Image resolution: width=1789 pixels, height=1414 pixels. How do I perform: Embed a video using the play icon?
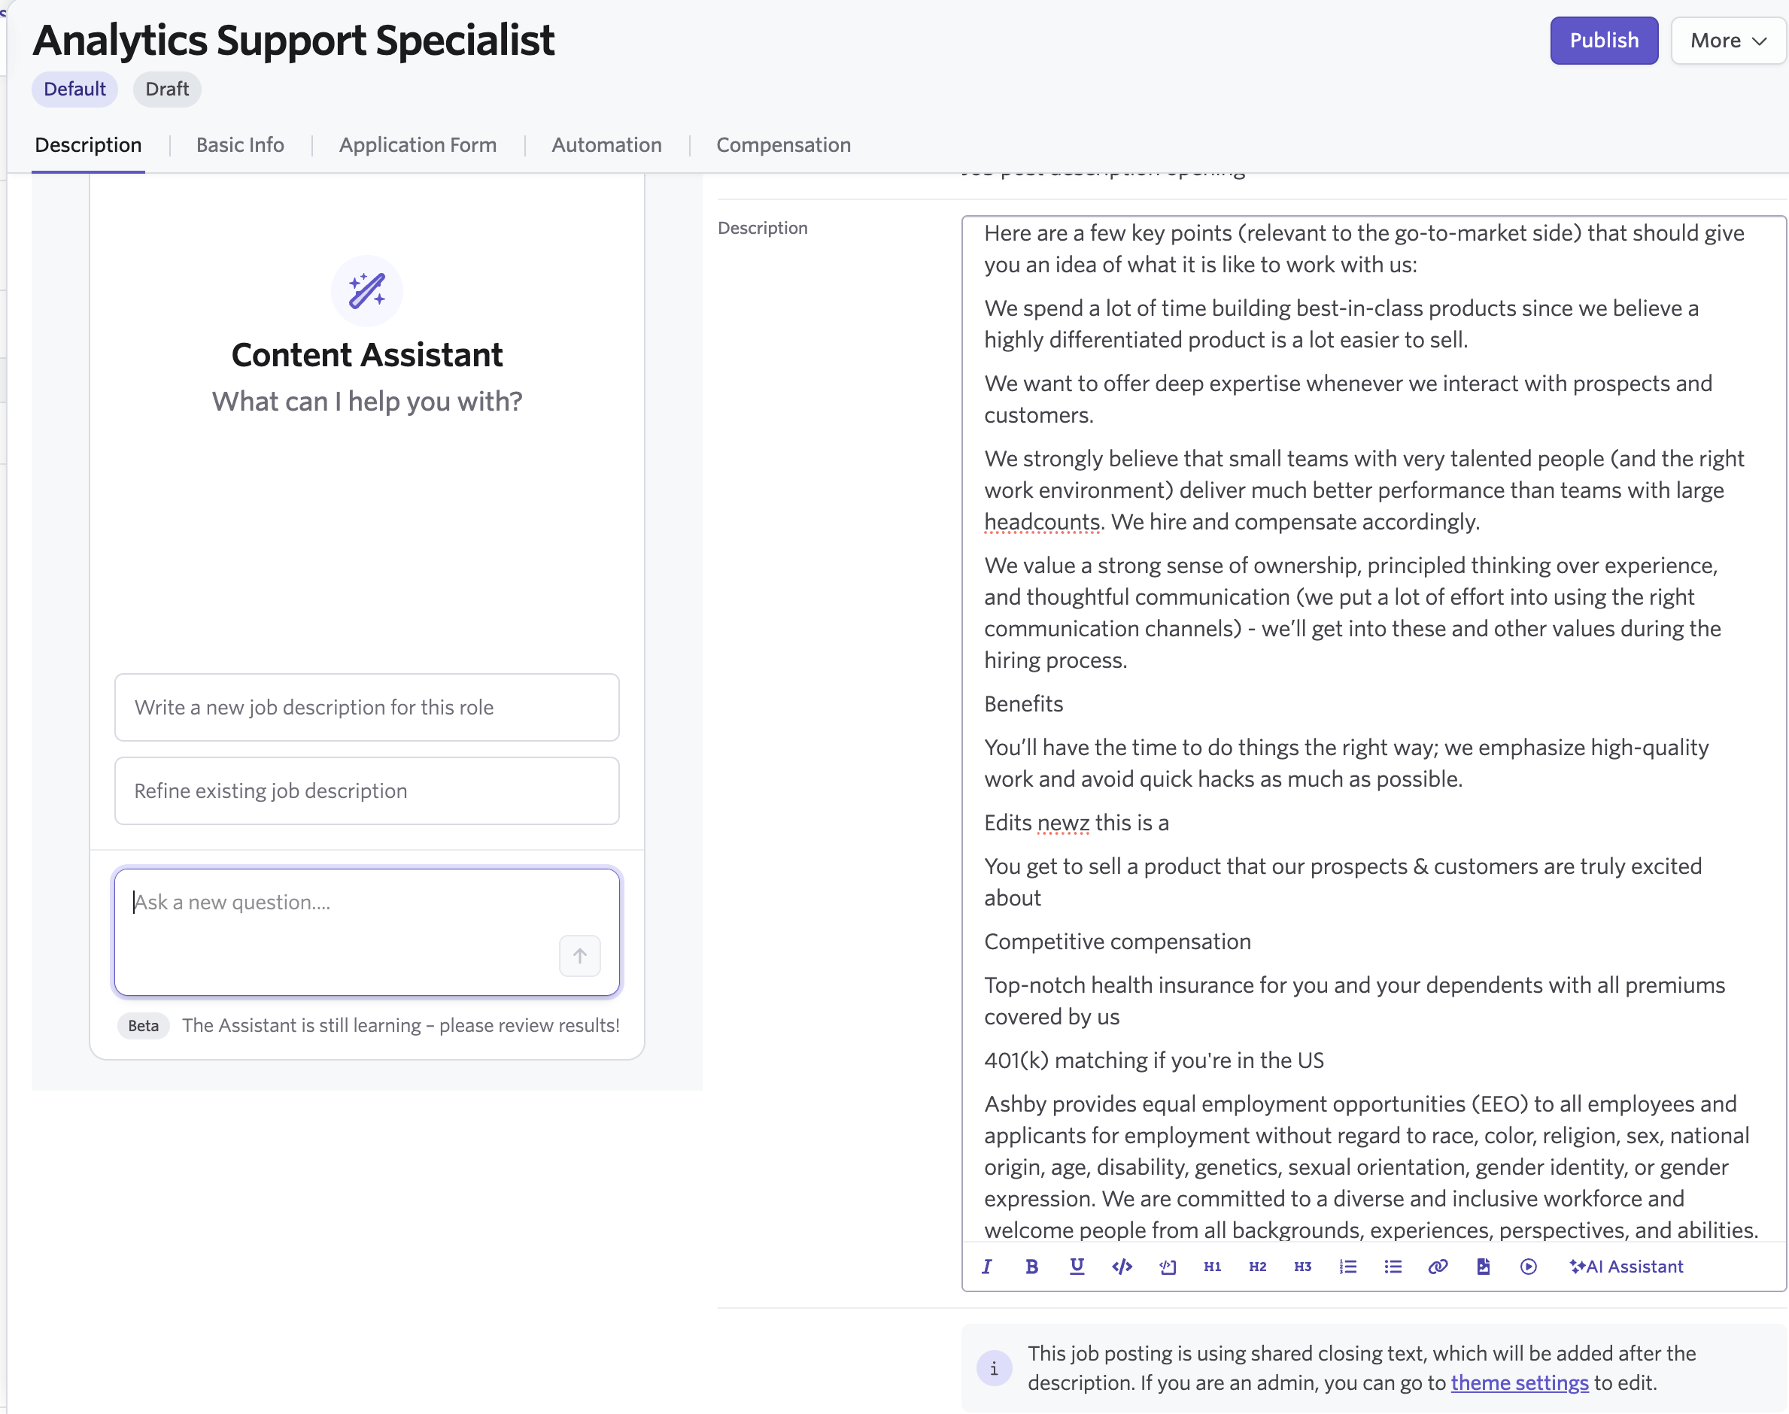click(1528, 1267)
